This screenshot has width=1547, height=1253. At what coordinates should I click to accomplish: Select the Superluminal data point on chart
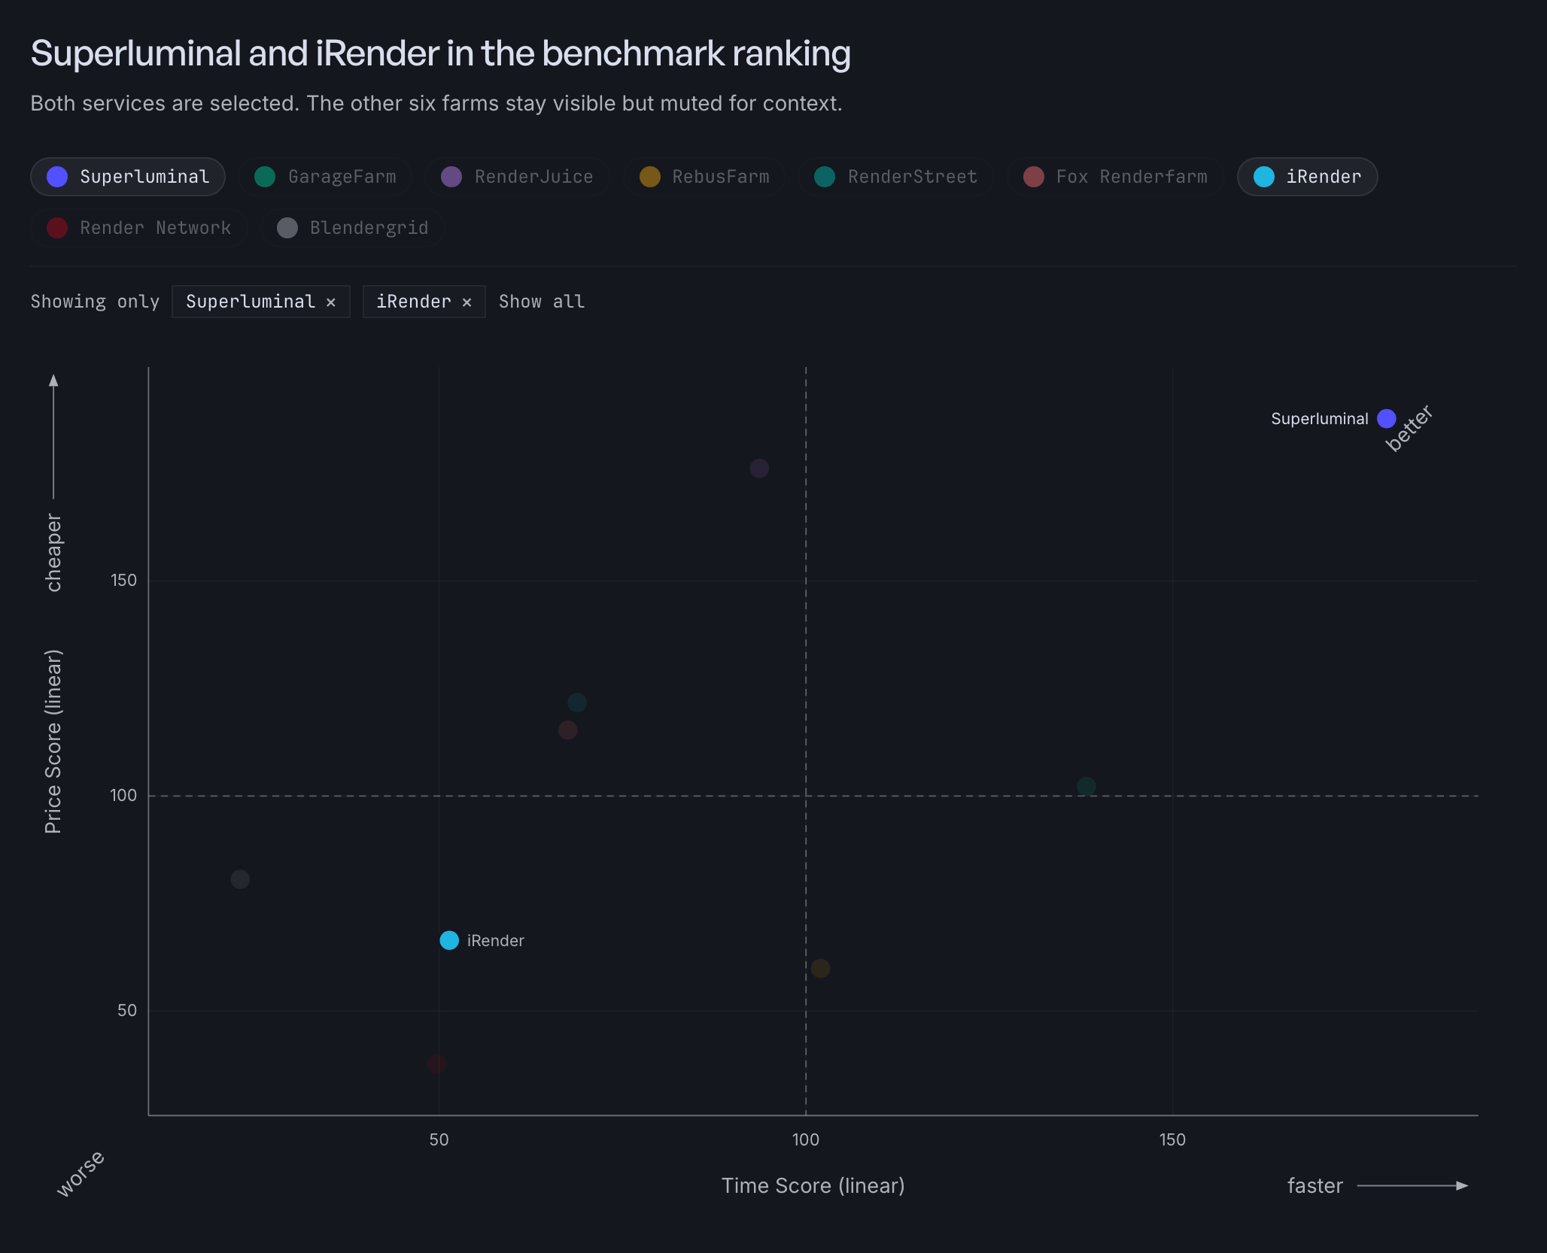1387,418
